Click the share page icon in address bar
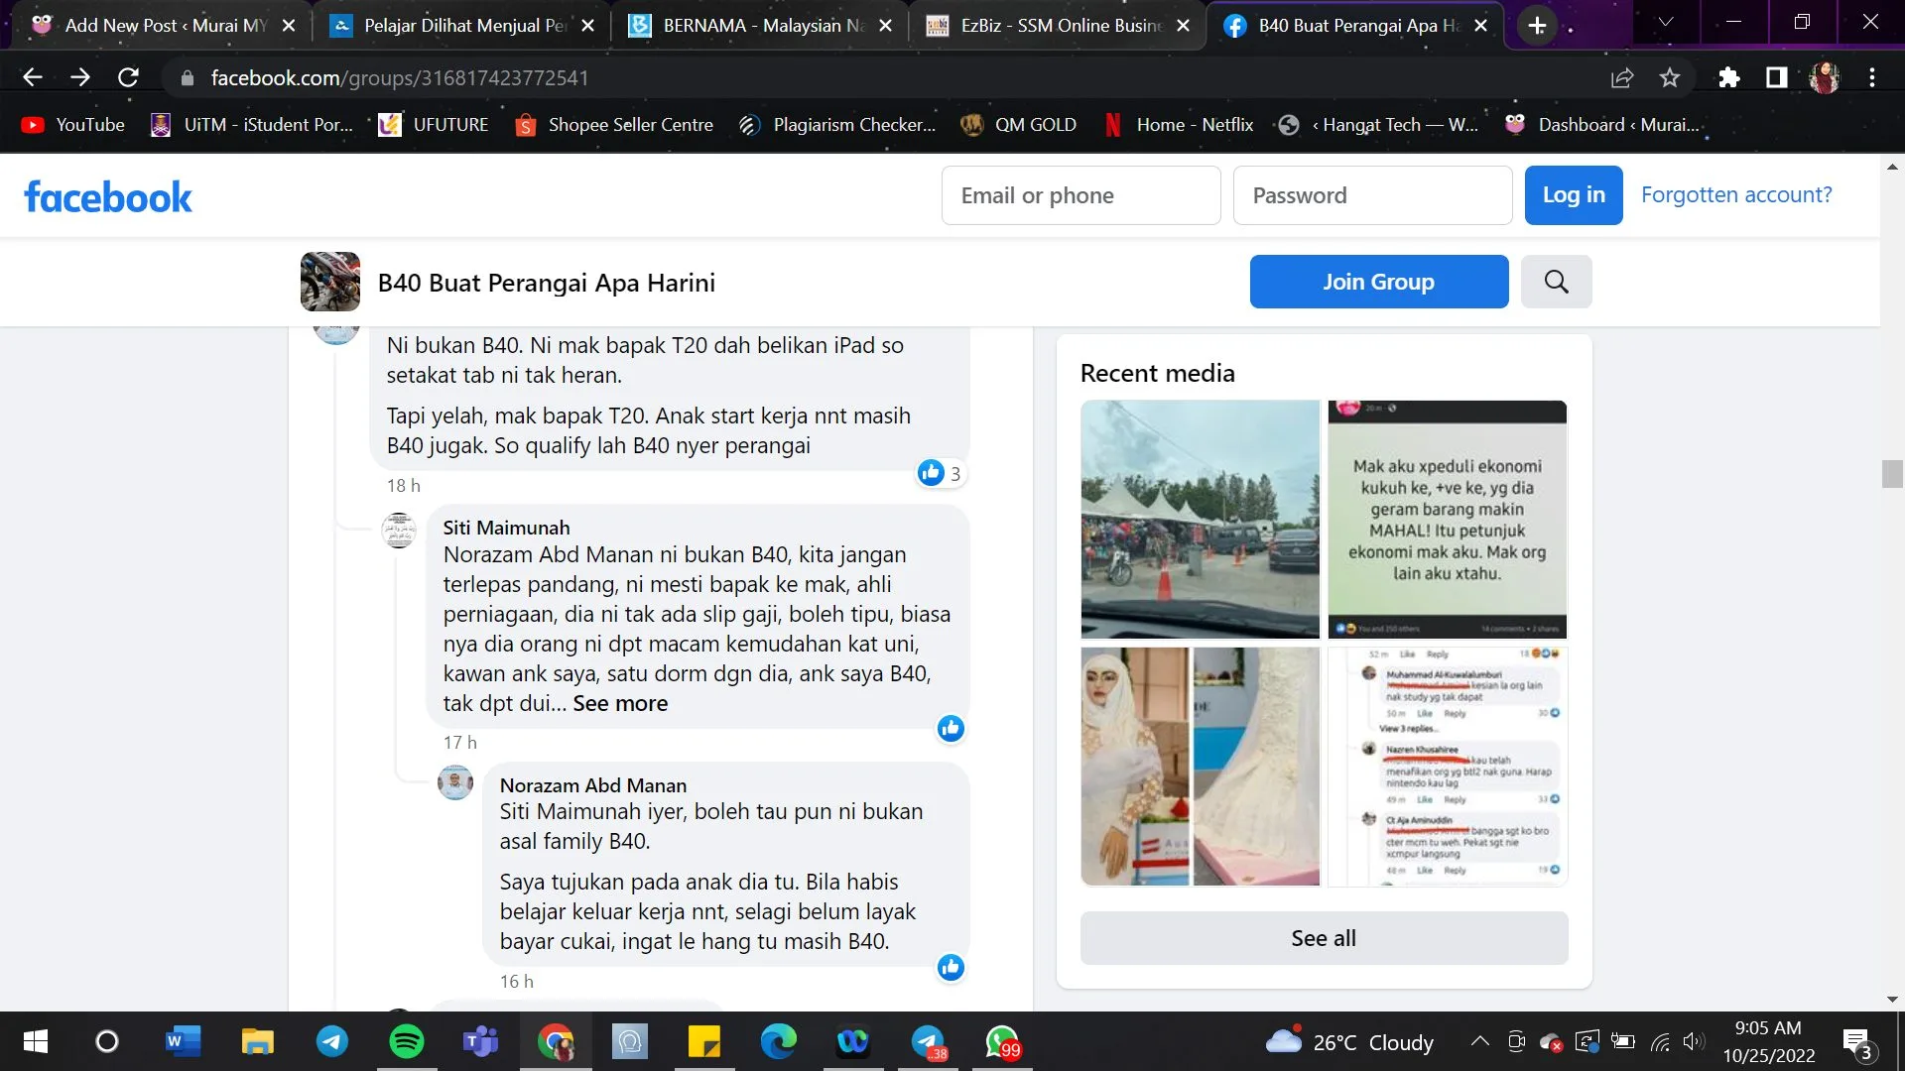Viewport: 1905px width, 1071px height. [1622, 77]
